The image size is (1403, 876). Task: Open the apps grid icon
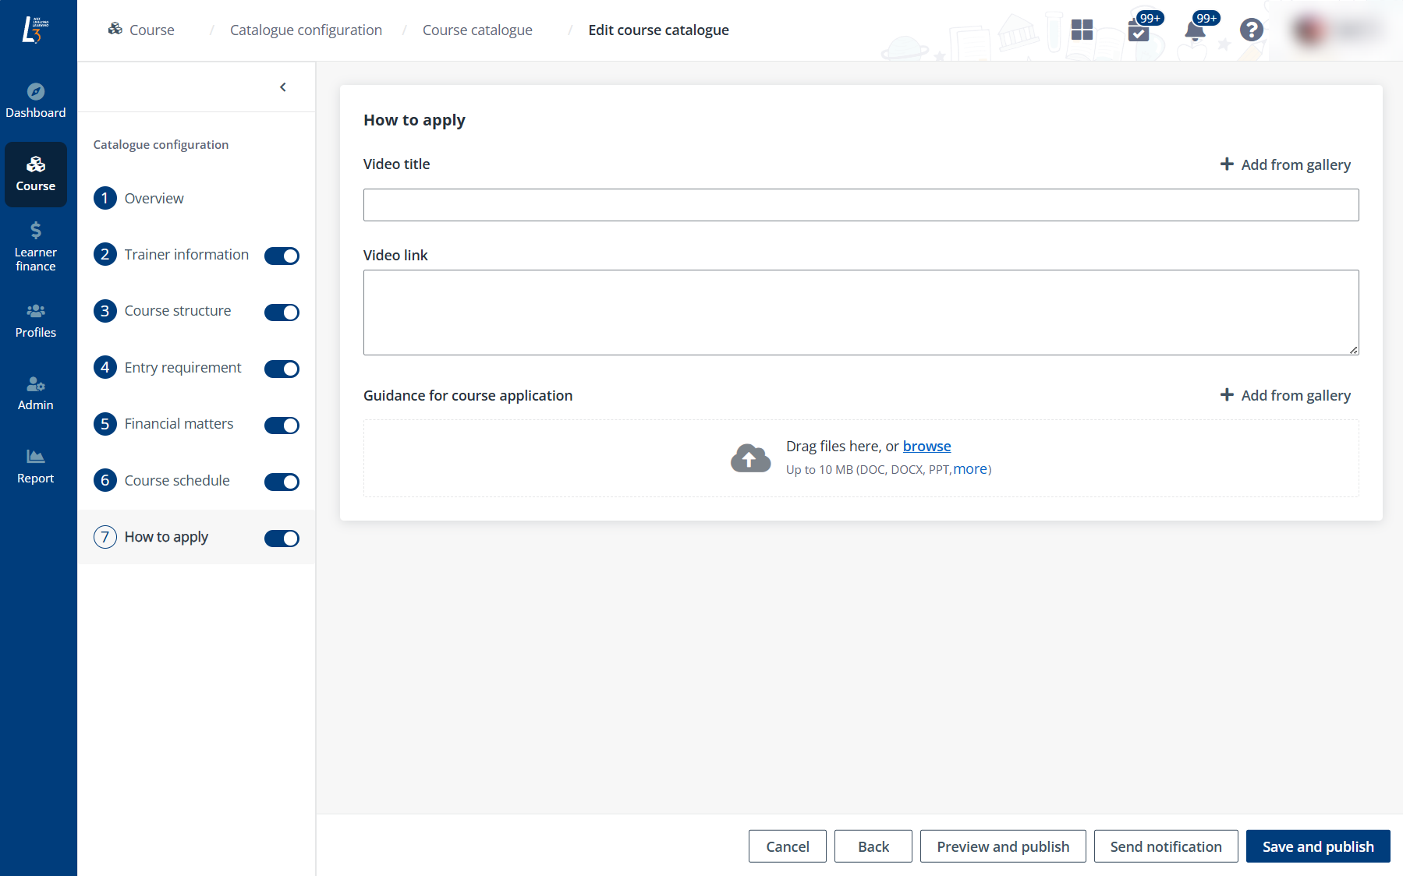[x=1082, y=30]
